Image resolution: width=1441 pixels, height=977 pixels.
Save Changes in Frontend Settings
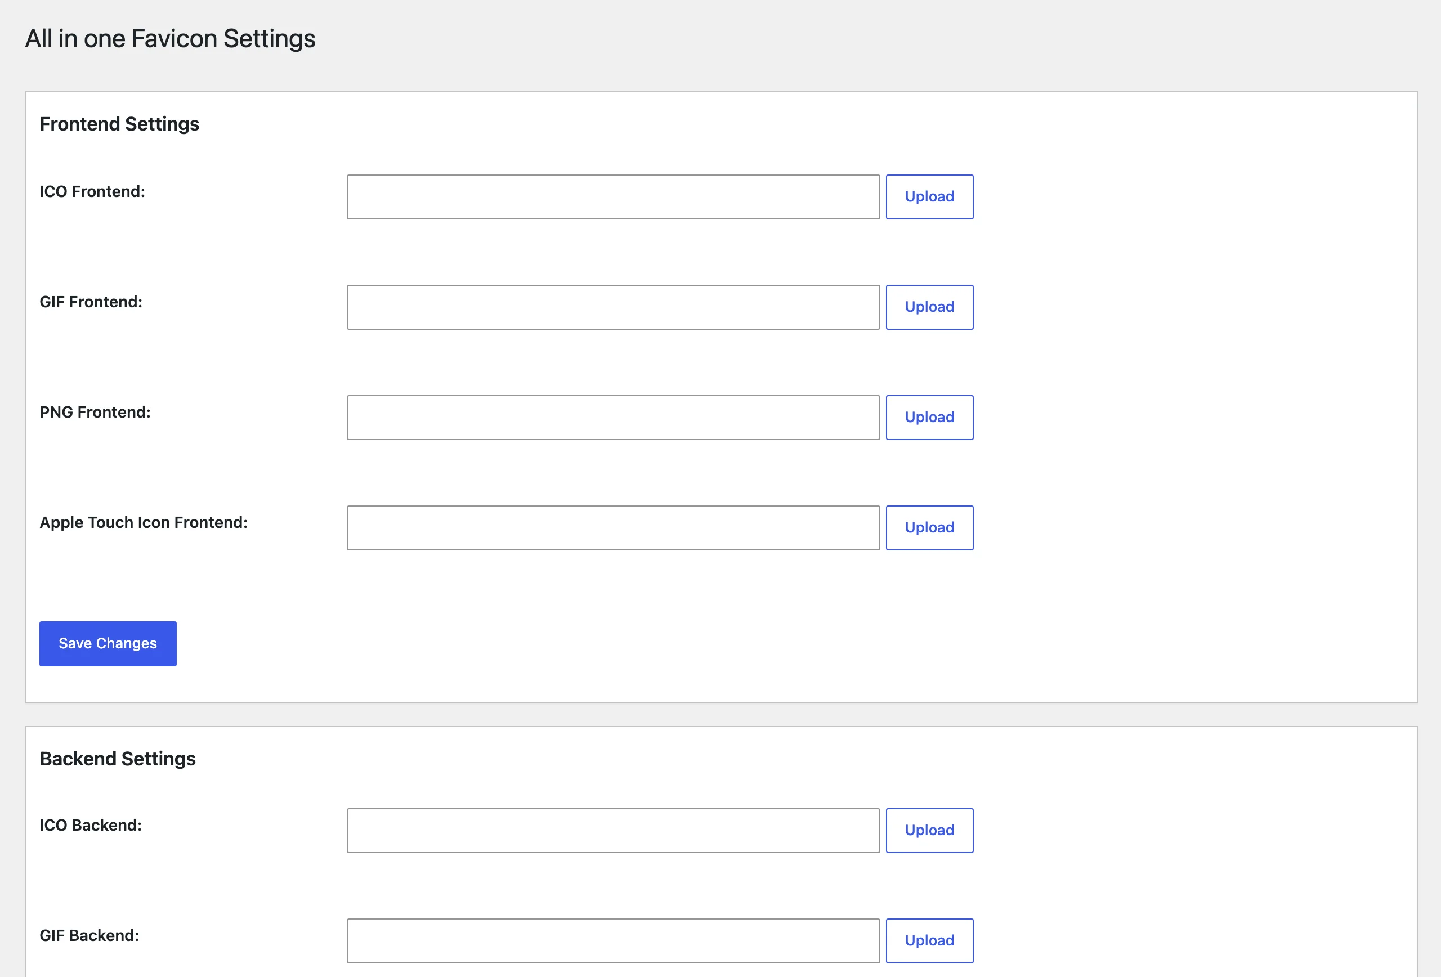[x=108, y=643]
